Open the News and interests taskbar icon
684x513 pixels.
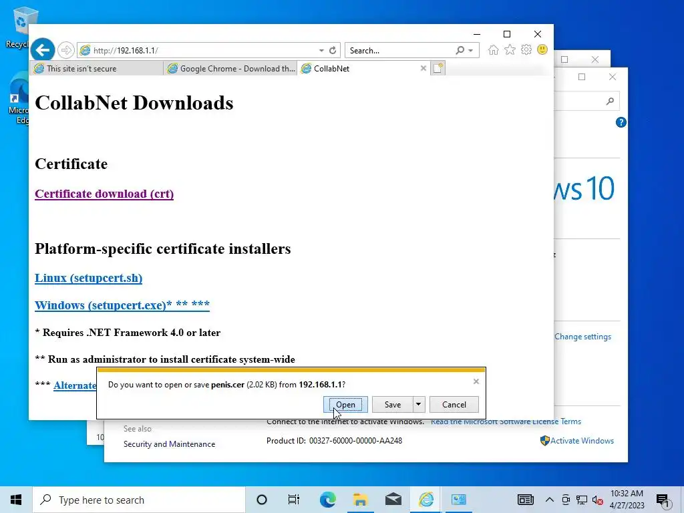click(x=525, y=500)
